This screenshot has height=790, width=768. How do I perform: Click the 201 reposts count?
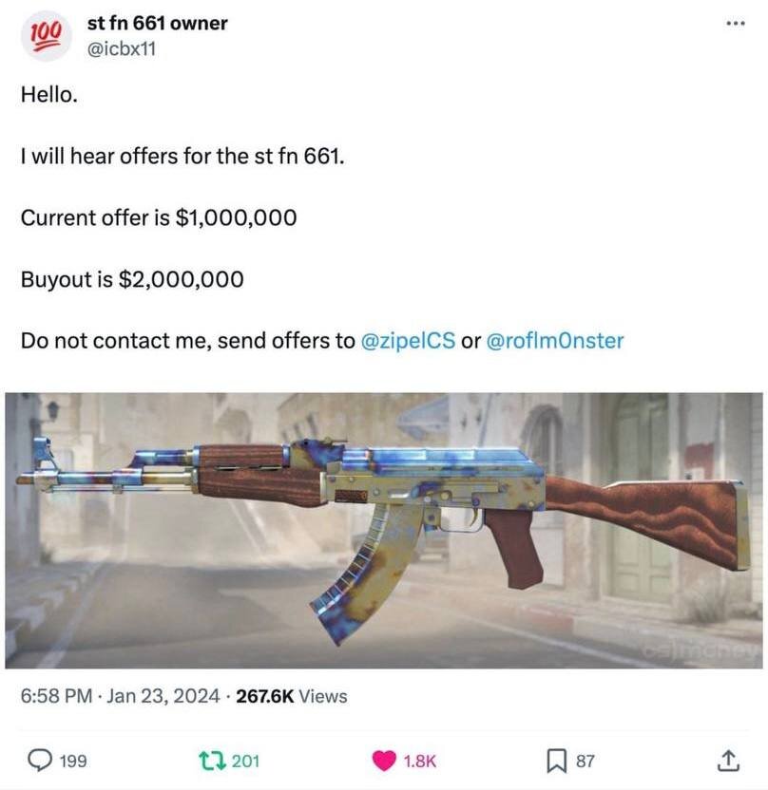point(245,761)
